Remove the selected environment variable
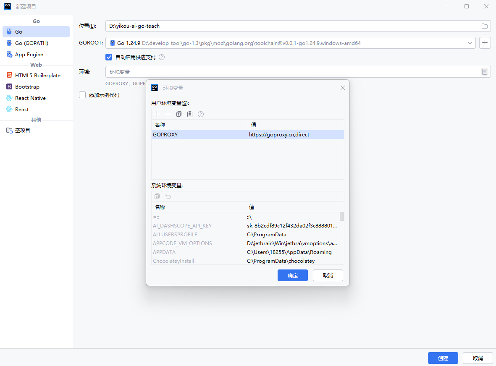The image size is (496, 366). point(168,114)
